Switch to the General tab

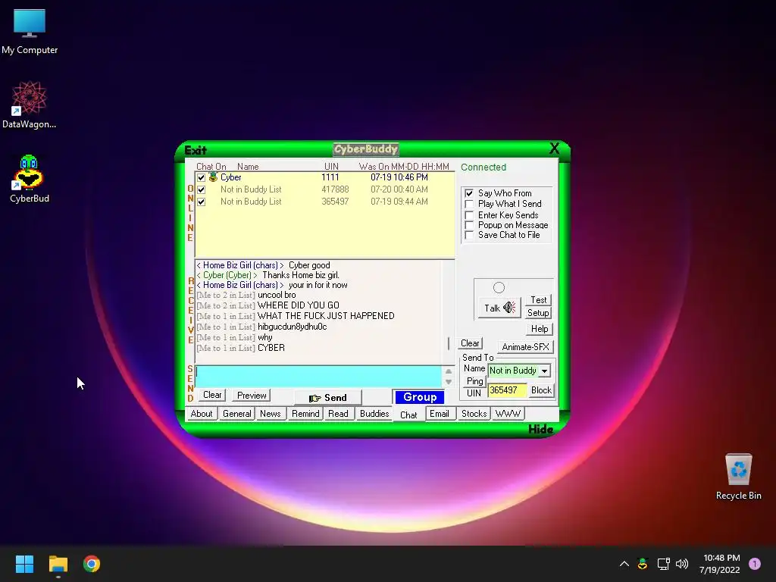pos(236,414)
